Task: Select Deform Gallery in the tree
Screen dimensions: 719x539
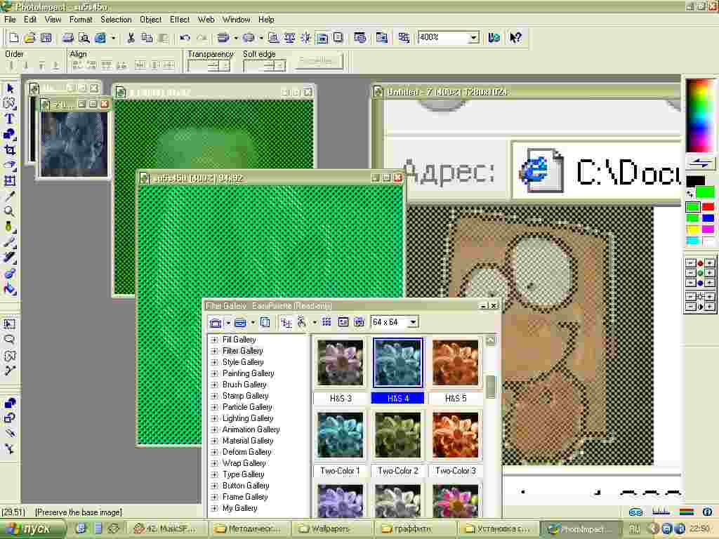Action: (x=246, y=452)
